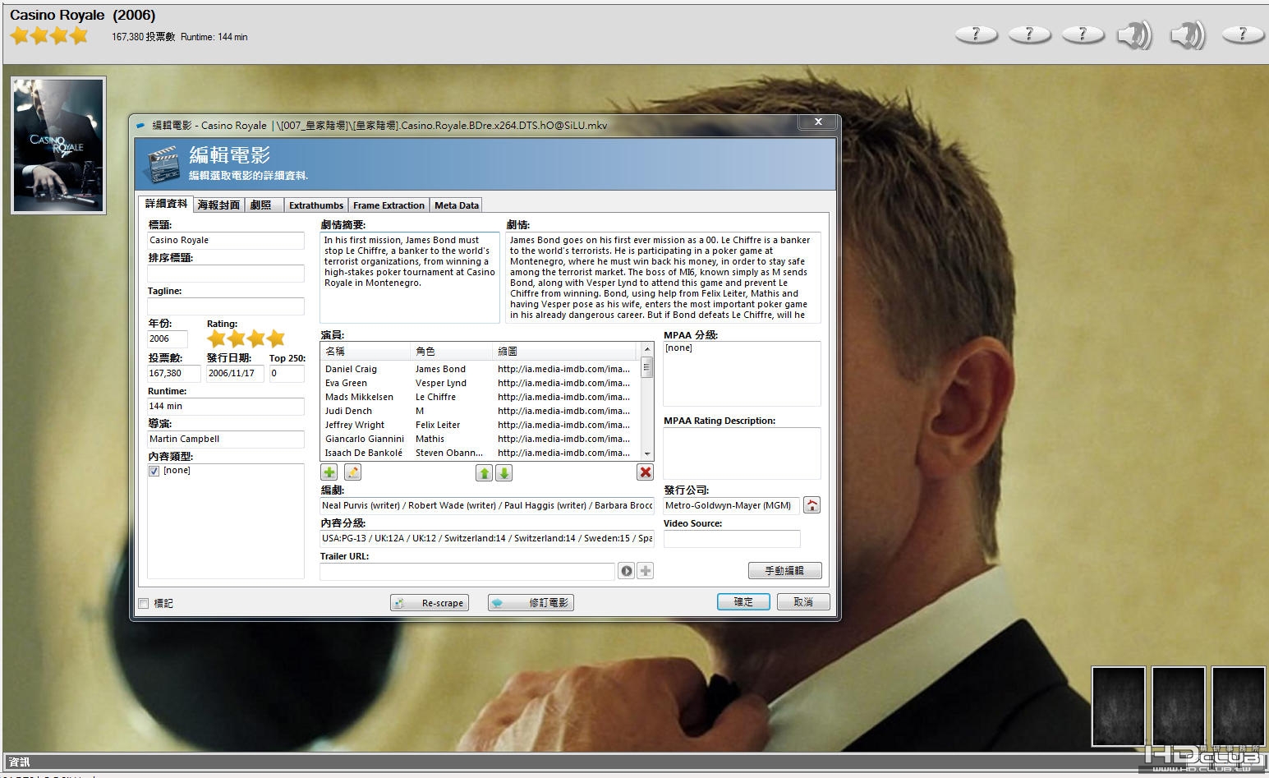Viewport: 1269px width, 778px height.
Task: Click the 發行日期 field showing 2006/11/17
Action: click(235, 373)
